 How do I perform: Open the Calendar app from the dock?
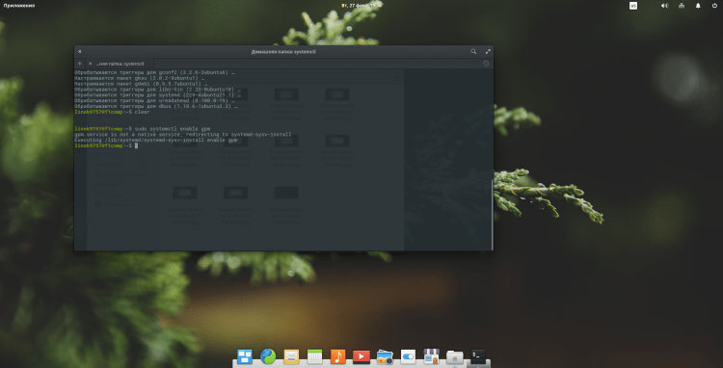tap(314, 356)
